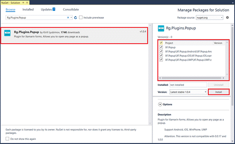Select Rg.Plugins.Popup package in results

pos(74,35)
